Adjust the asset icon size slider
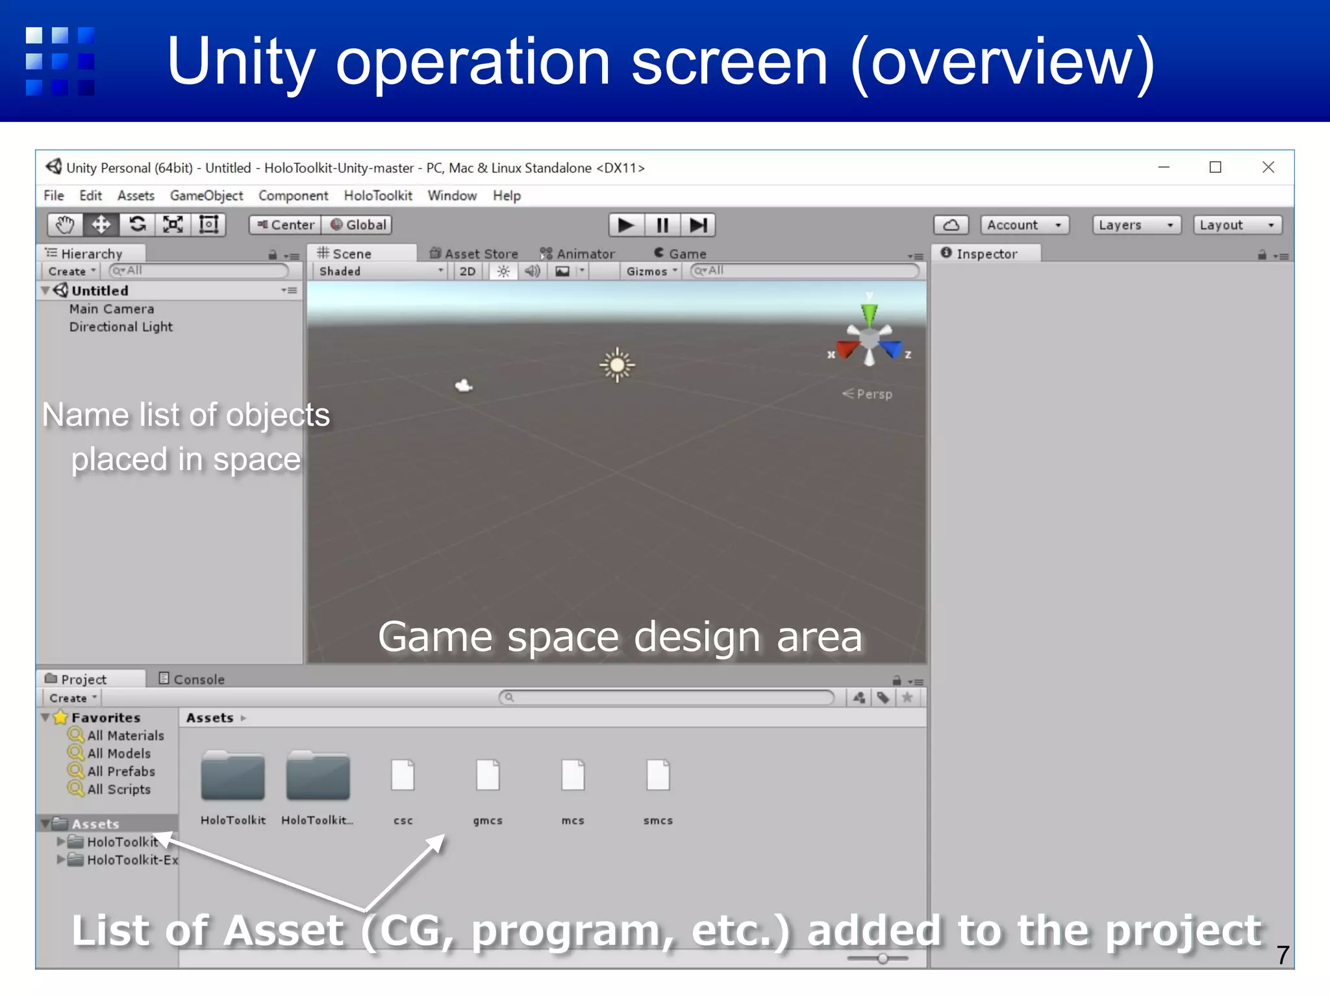Image resolution: width=1330 pixels, height=997 pixels. pyautogui.click(x=883, y=959)
